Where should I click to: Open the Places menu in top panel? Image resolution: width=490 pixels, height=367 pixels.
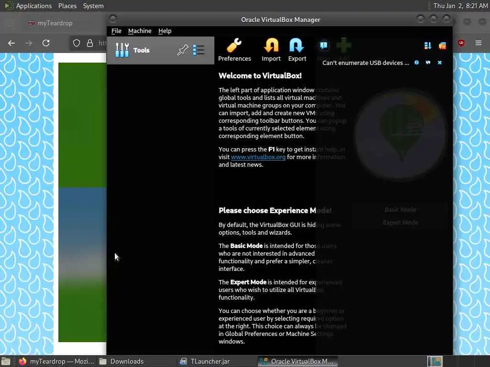point(67,6)
